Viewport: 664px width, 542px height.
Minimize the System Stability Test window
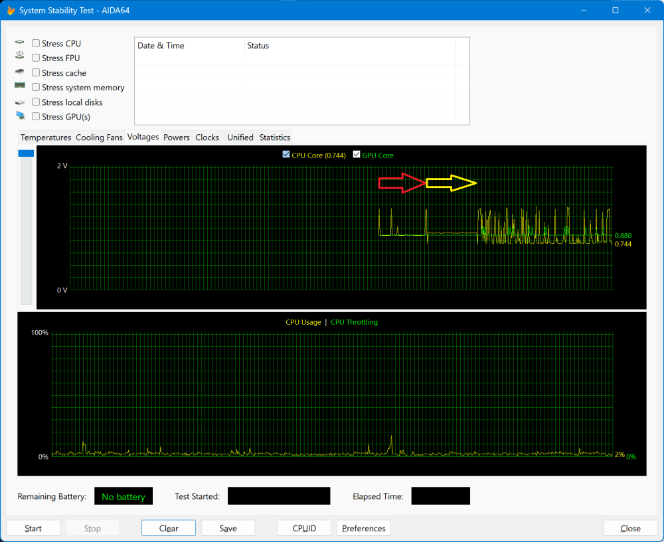[584, 10]
